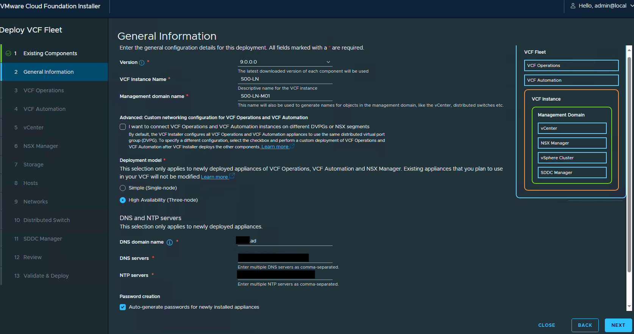This screenshot has width=634, height=334.
Task: Click the Version info icon
Action: tap(142, 63)
